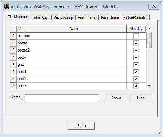
Task: Select the board2 name cell
Action: (72, 50)
